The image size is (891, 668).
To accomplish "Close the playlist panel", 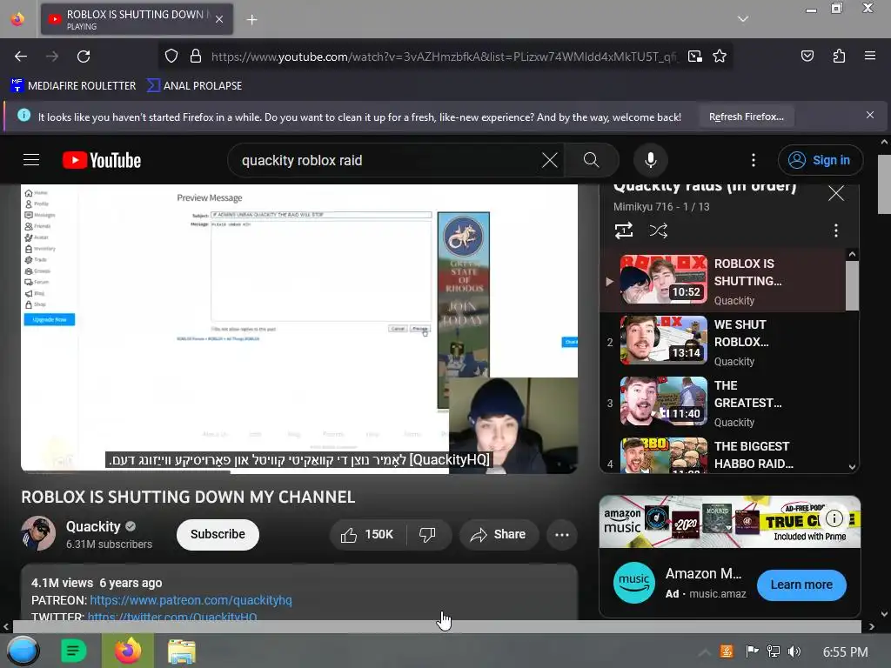I will pos(836,194).
